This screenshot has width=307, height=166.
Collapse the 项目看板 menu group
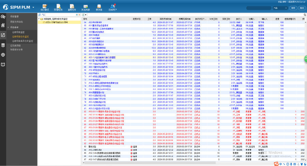coord(14,27)
